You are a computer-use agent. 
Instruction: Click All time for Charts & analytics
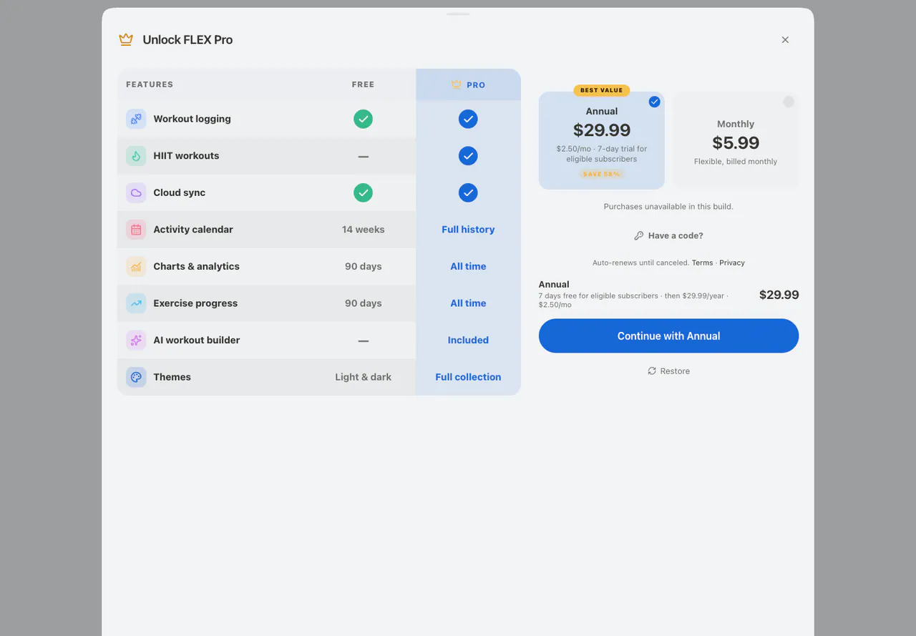[x=468, y=266]
